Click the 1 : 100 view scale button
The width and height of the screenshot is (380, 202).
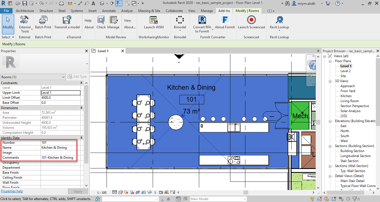(102, 192)
